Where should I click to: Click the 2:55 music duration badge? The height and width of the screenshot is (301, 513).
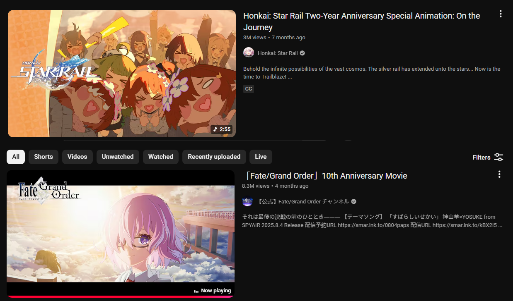[x=222, y=129]
